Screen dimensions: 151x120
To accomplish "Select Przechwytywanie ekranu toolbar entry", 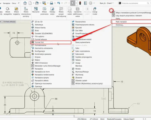I will tap(92, 25).
